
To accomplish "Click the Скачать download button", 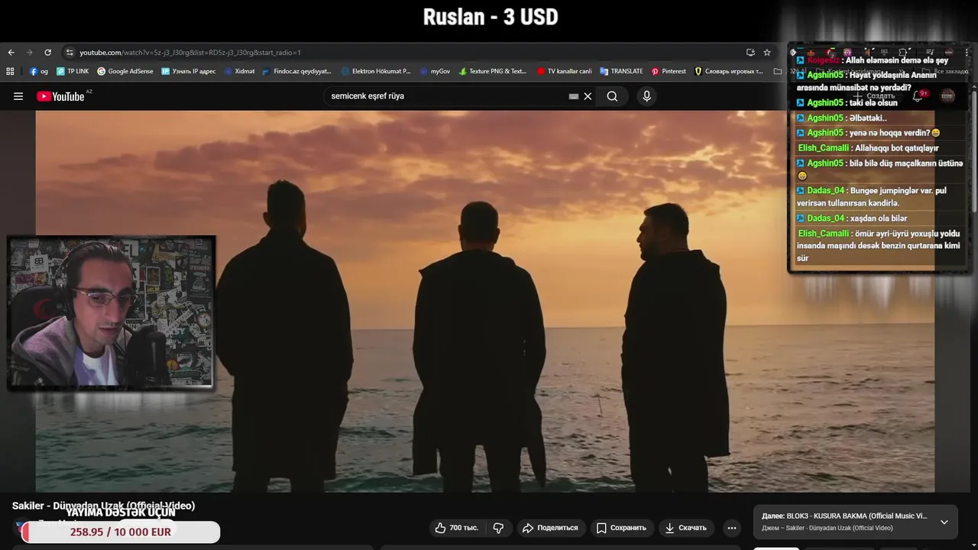I will tap(686, 528).
